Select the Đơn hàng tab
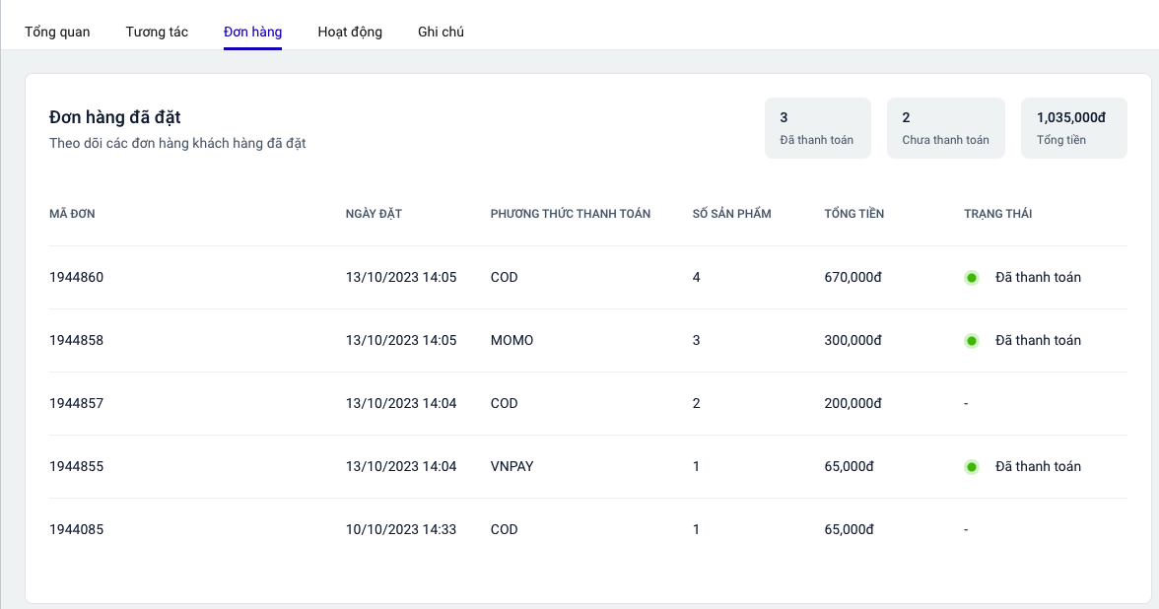Screen dimensions: 1159x609 point(252,32)
